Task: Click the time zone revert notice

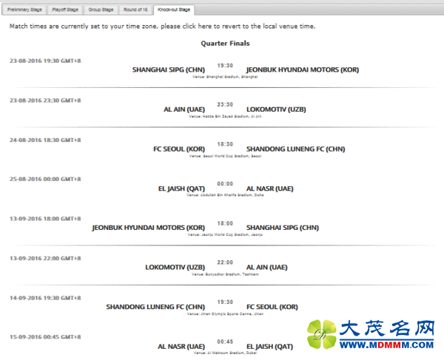Action: (x=163, y=27)
